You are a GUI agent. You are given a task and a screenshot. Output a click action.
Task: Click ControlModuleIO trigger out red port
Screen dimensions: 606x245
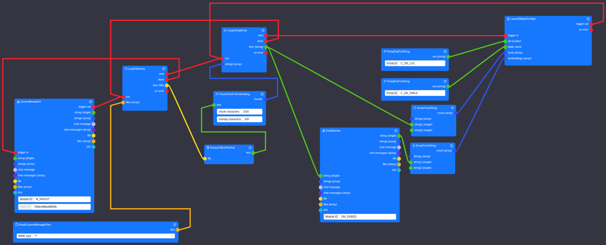coord(94,107)
